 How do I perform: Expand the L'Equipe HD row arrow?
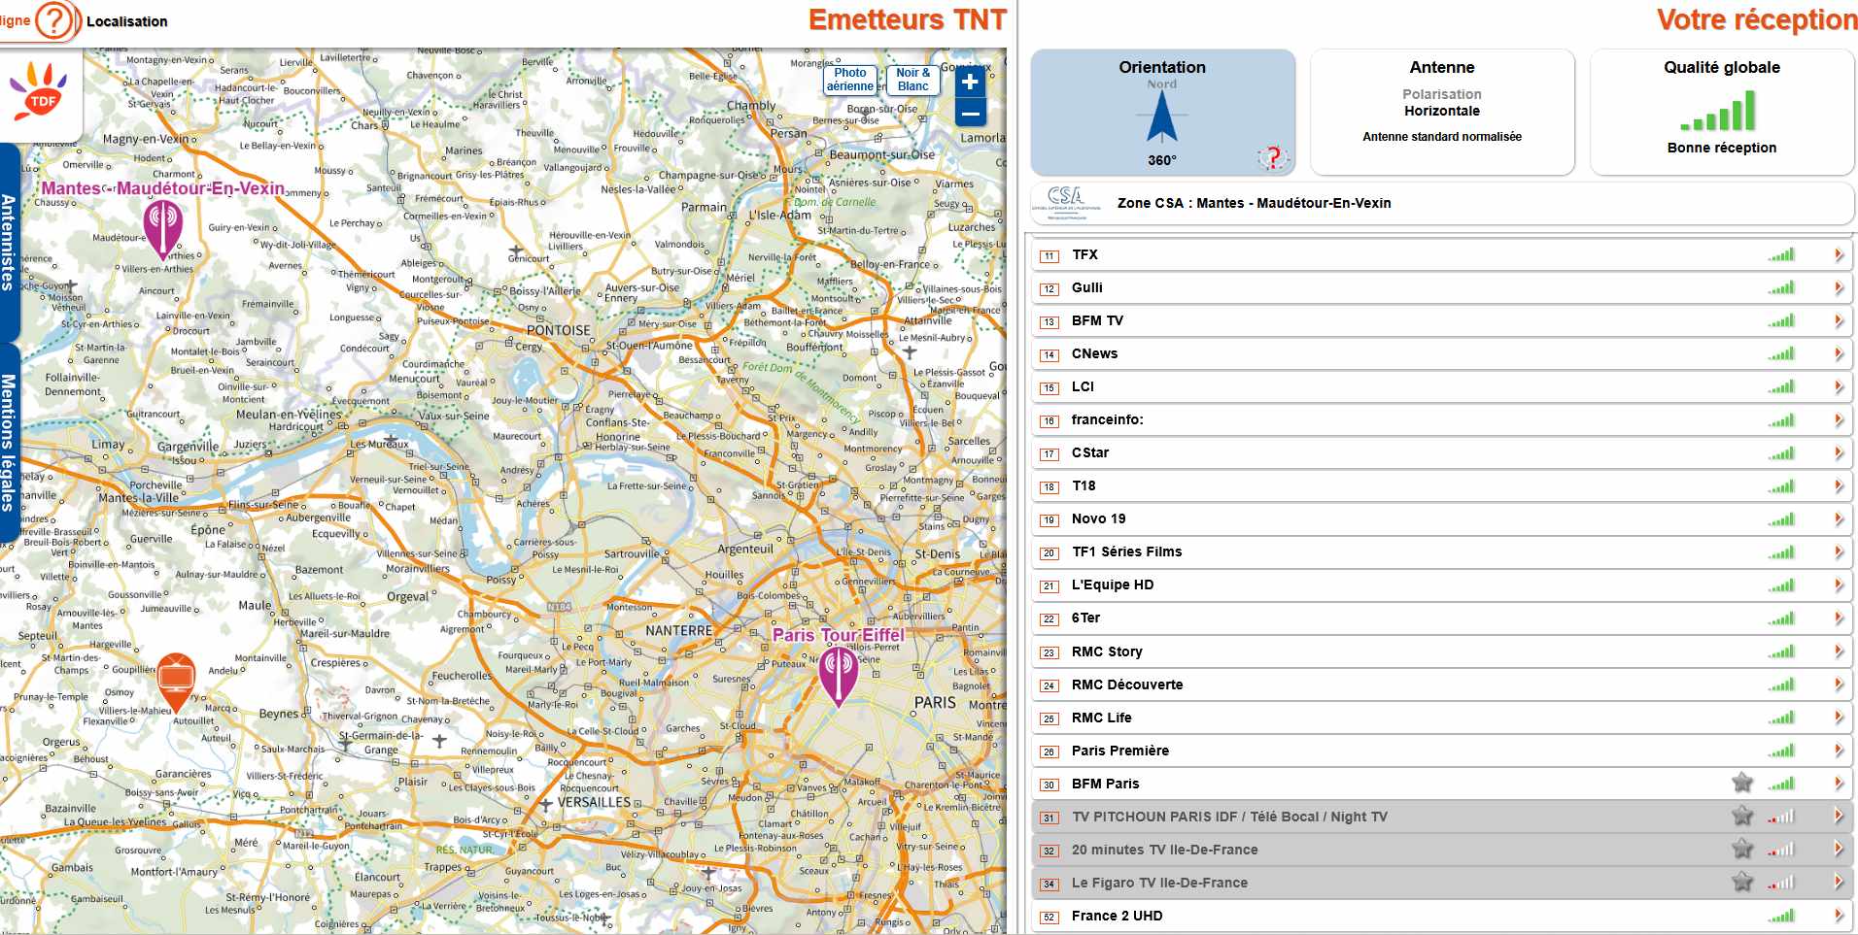click(x=1839, y=584)
